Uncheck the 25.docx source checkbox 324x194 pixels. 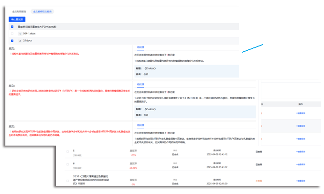12,41
